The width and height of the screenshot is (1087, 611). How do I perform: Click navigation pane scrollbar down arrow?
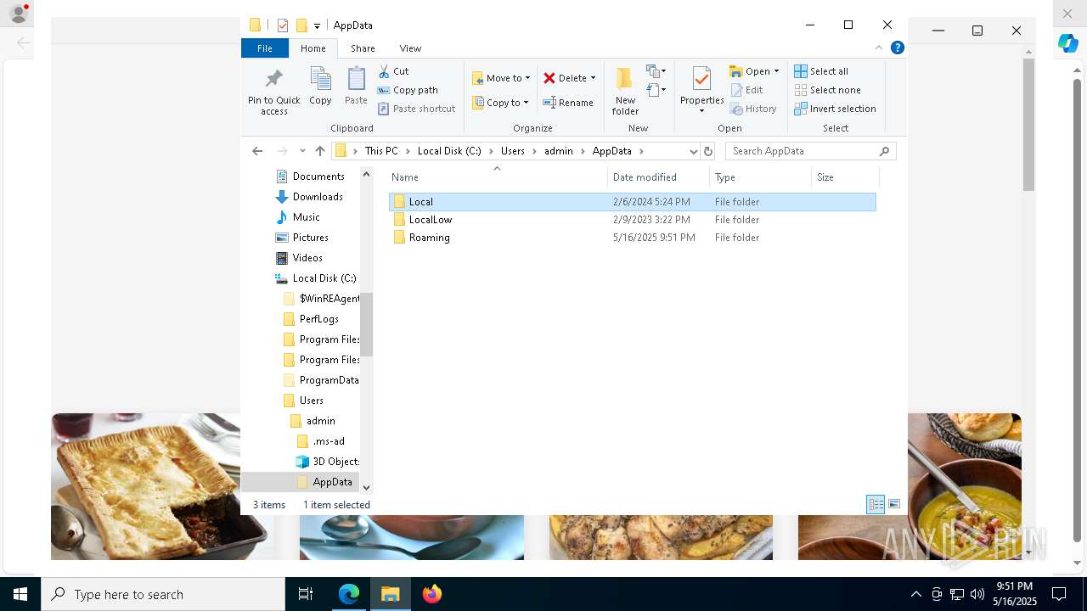tap(367, 487)
